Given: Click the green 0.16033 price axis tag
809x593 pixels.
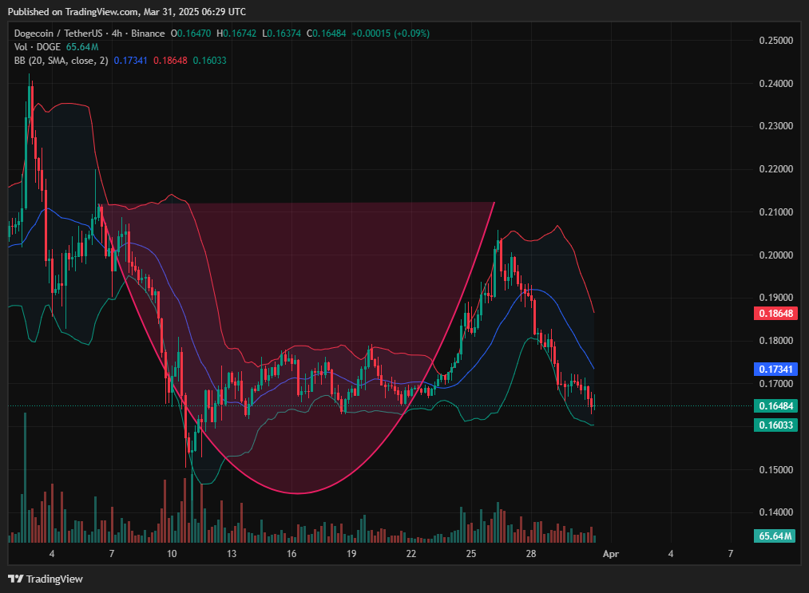Looking at the screenshot, I should pyautogui.click(x=774, y=425).
